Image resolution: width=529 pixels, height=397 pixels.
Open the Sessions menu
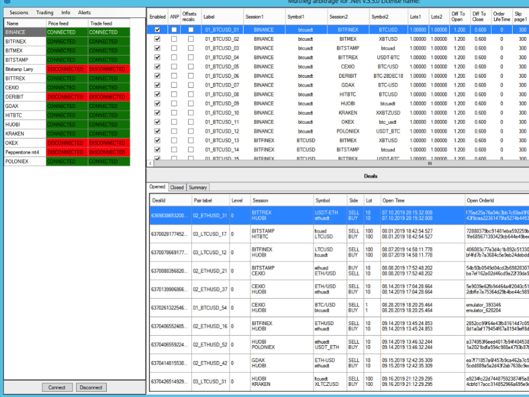[x=19, y=13]
